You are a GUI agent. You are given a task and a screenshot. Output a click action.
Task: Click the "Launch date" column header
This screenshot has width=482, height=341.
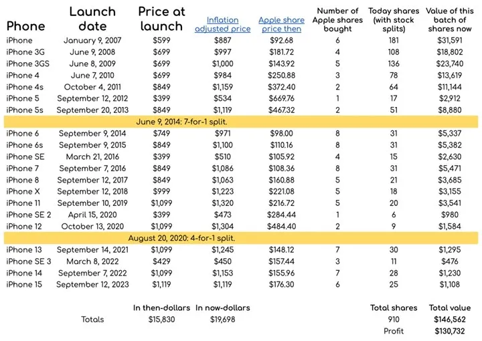pyautogui.click(x=92, y=19)
